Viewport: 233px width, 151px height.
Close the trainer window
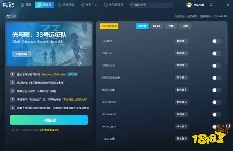[228, 5]
